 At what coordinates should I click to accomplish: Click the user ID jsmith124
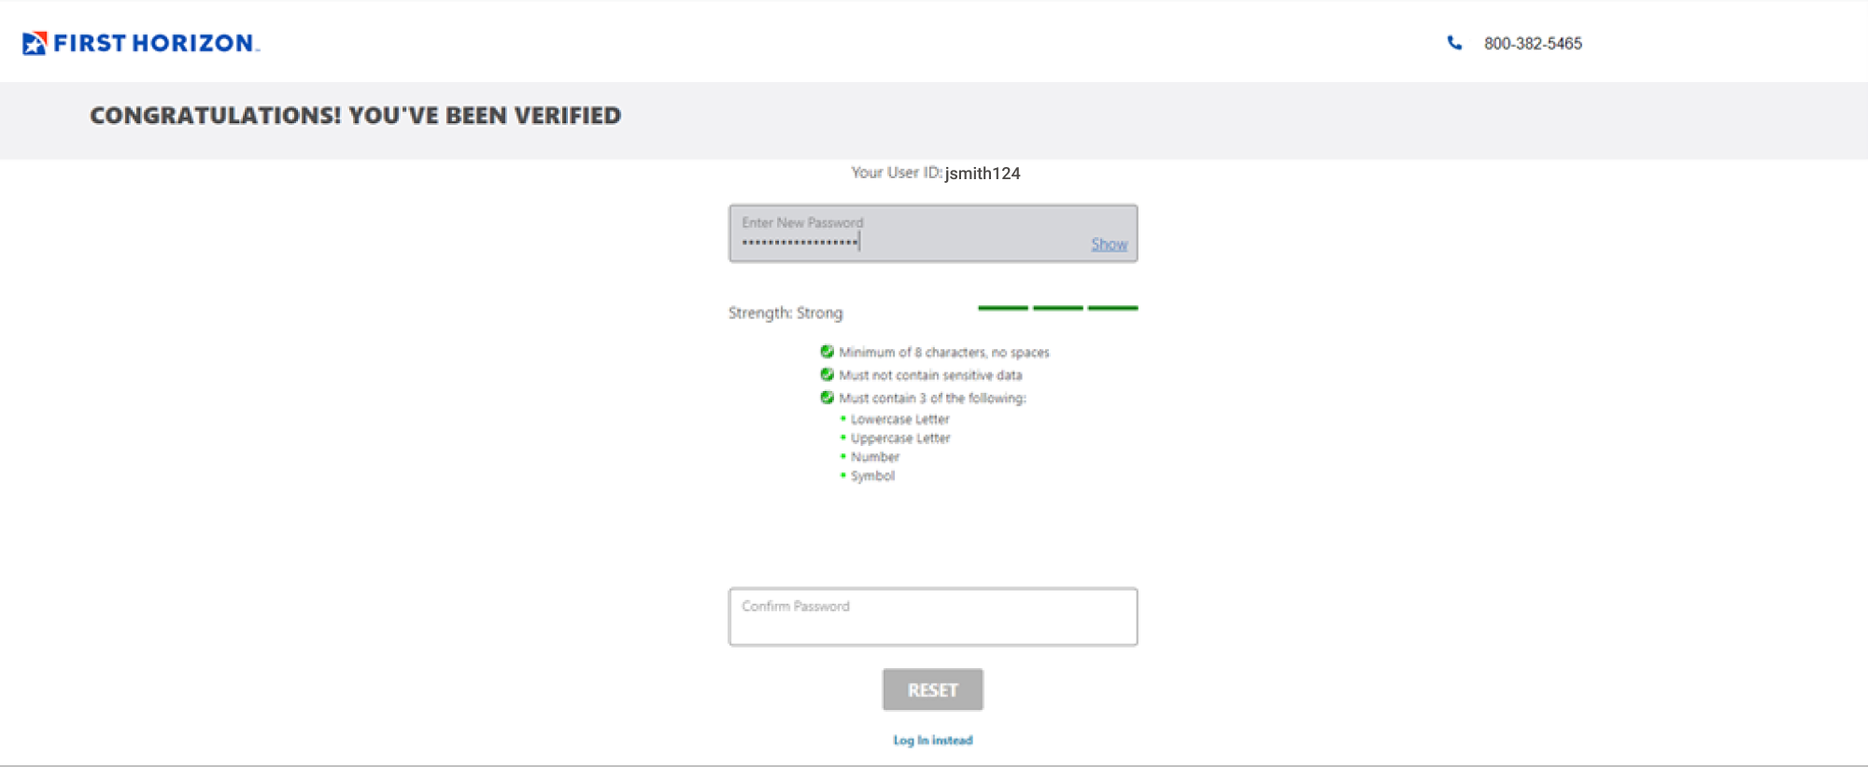click(983, 174)
